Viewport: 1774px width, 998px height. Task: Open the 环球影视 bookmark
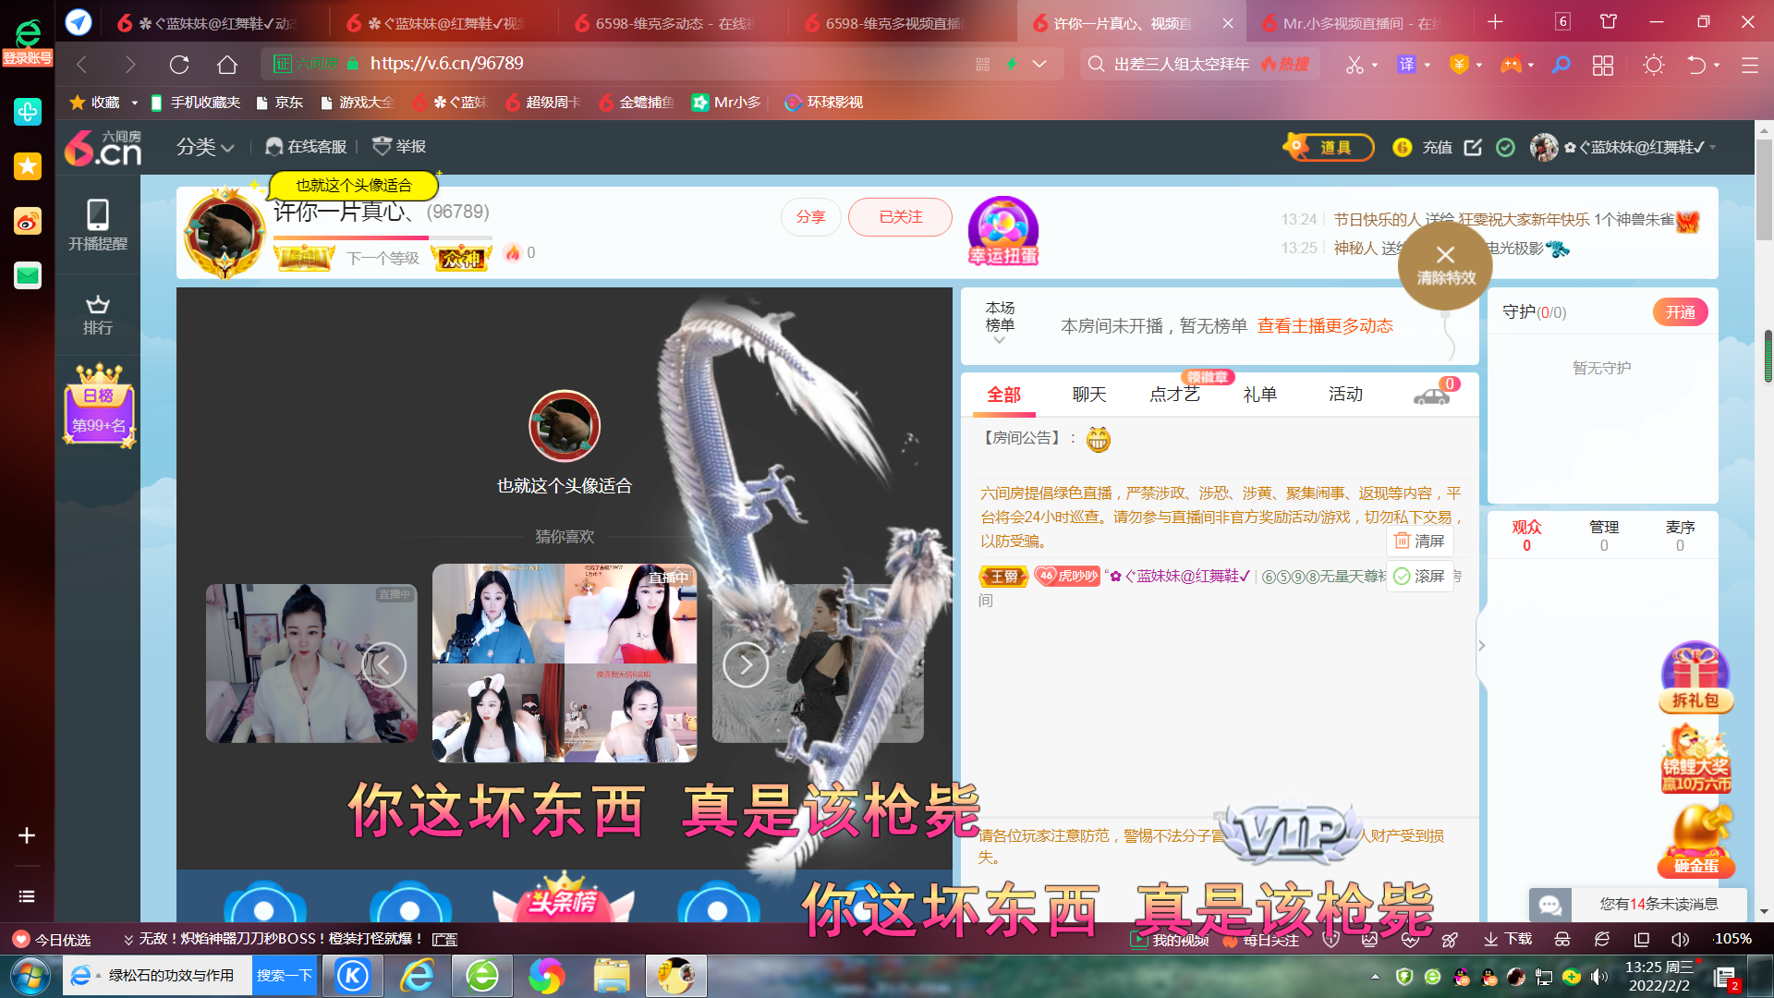coord(823,103)
